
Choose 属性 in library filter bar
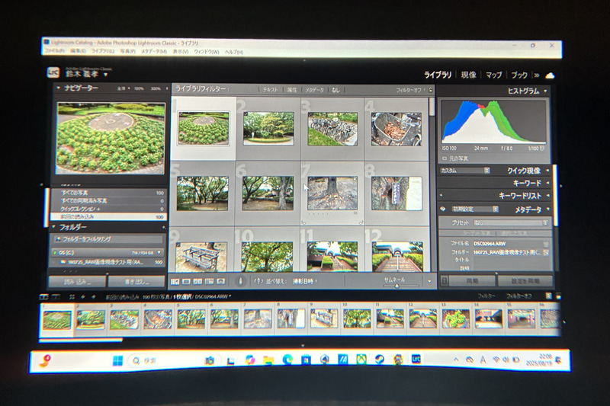[x=292, y=90]
